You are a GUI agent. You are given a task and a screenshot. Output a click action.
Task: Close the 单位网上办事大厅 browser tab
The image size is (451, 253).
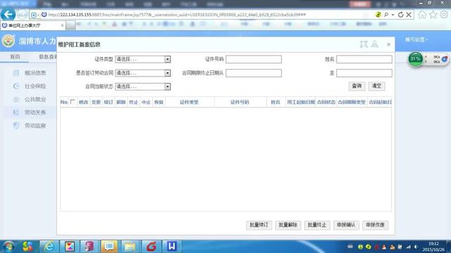[62, 25]
